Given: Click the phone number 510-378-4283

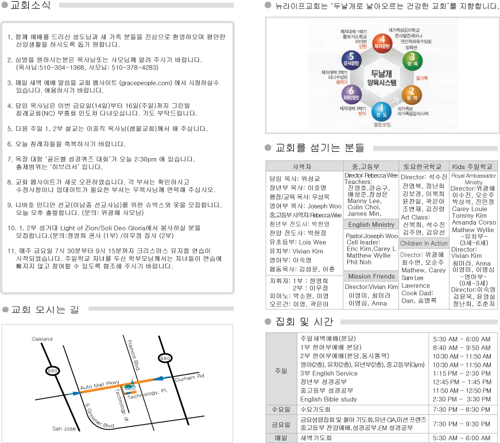Looking at the screenshot, I should 134,68.
